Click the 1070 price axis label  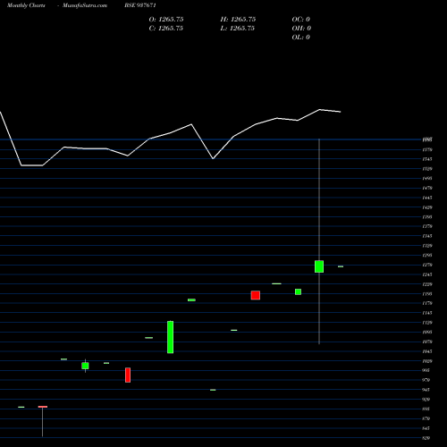[427, 342]
